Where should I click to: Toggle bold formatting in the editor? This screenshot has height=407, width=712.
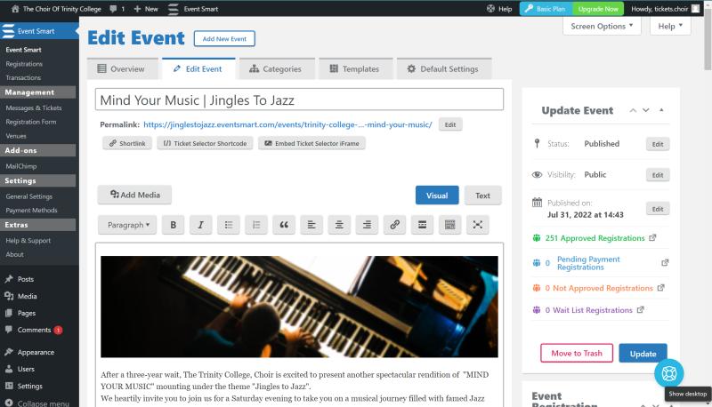[x=173, y=225]
